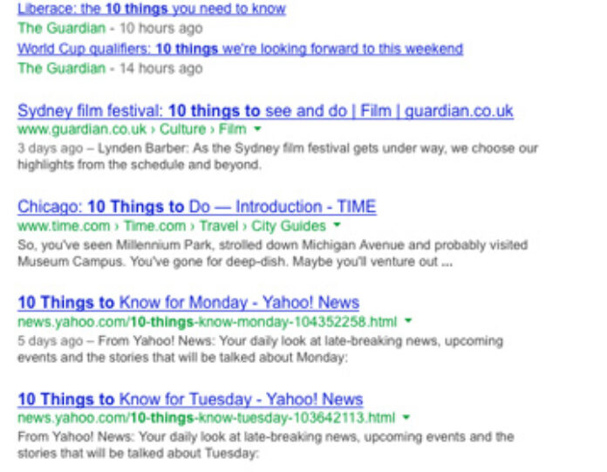This screenshot has height=472, width=607.
Task: Open dropdown arrow next to Yahoo Monday URL
Action: pos(406,322)
